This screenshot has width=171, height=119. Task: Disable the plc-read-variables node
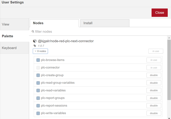tap(154, 90)
